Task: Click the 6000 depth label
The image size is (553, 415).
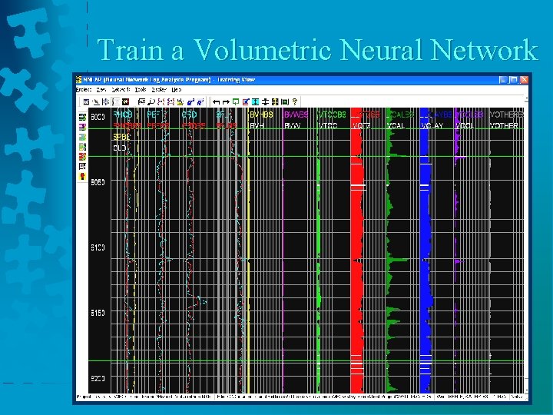Action: tap(98, 117)
